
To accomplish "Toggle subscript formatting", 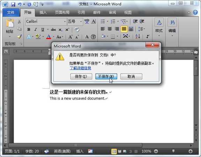I will (x=60, y=30).
